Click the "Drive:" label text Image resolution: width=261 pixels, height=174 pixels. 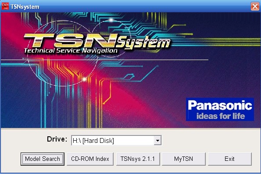pyautogui.click(x=57, y=139)
